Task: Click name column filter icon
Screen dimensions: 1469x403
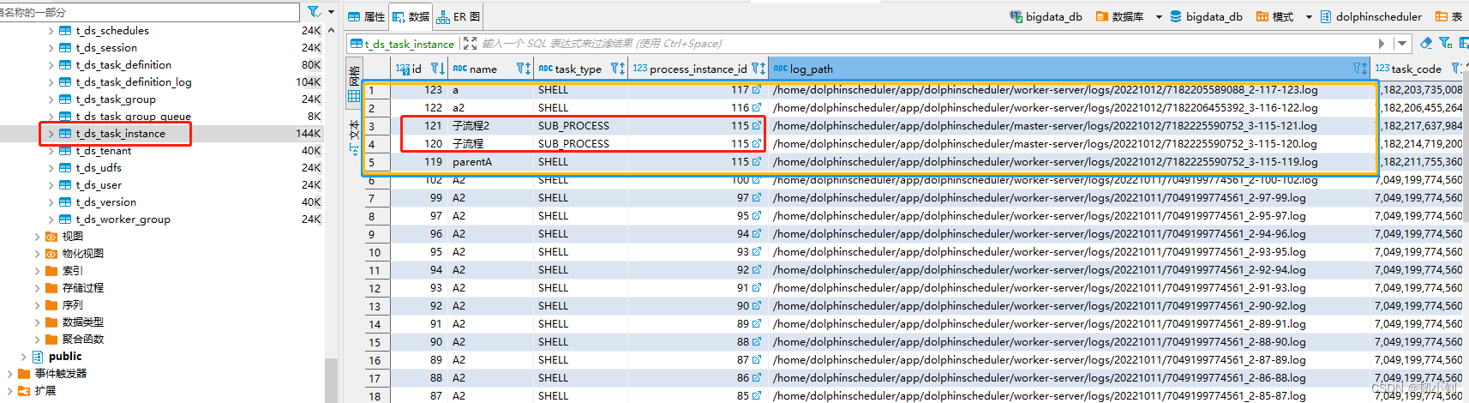Action: pos(521,69)
